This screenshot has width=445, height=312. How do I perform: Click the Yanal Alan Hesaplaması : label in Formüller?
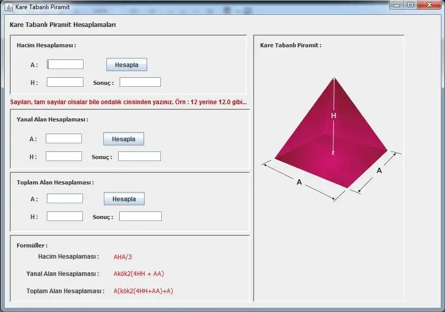point(63,274)
